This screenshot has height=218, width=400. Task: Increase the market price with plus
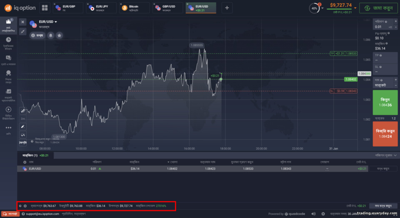pyautogui.click(x=396, y=80)
